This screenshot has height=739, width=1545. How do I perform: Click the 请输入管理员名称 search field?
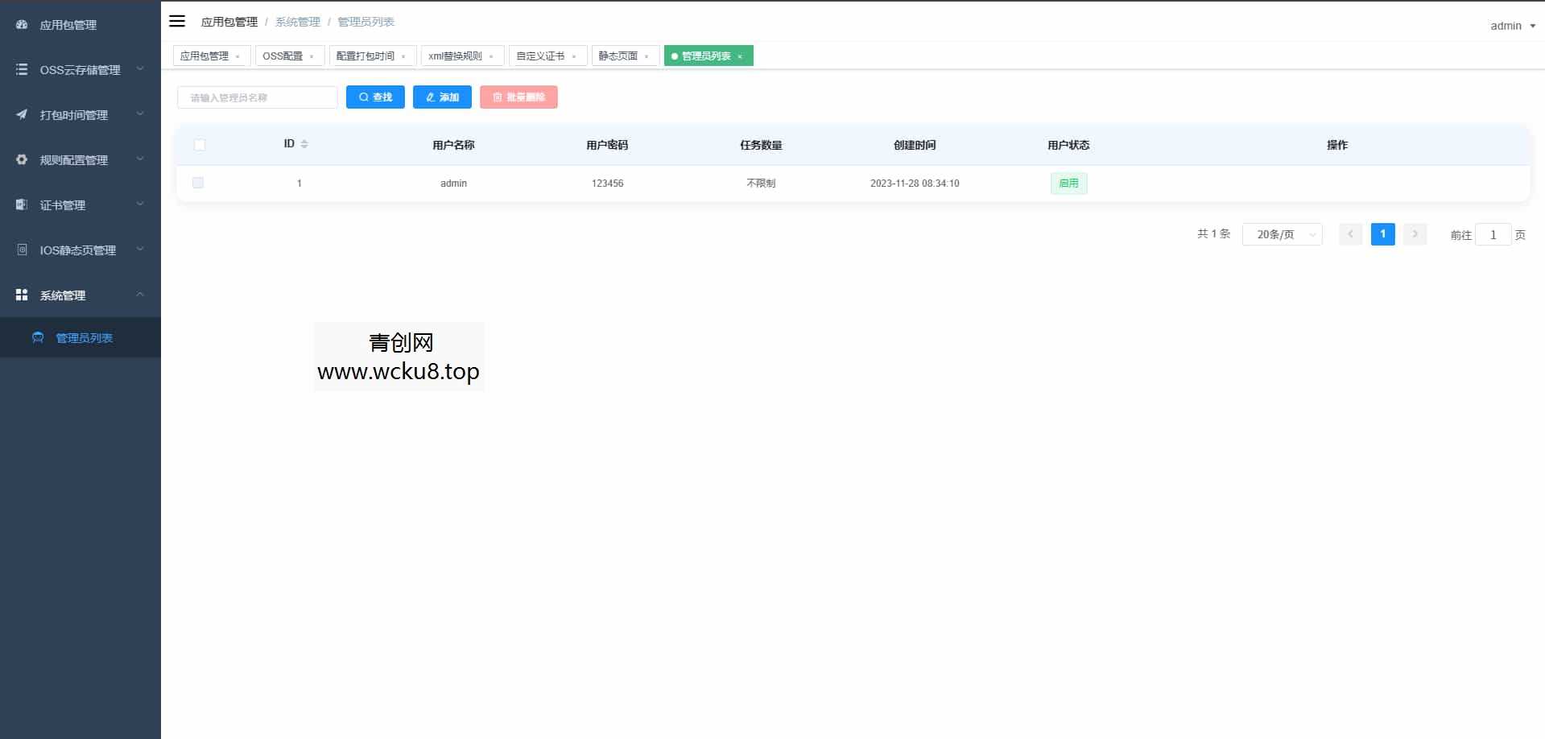[x=257, y=97]
